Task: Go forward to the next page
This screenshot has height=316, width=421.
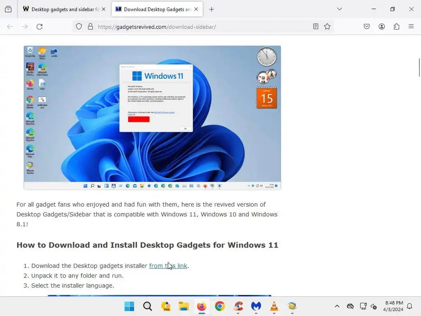Action: 25,27
